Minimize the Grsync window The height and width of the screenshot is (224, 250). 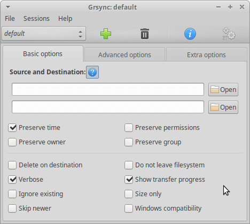(218, 7)
